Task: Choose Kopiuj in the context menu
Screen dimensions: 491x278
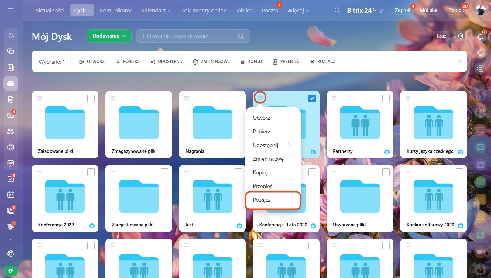Action: click(260, 172)
